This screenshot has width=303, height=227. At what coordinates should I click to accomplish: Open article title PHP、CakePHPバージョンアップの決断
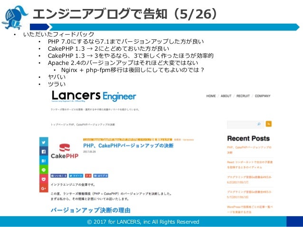(x=128, y=145)
